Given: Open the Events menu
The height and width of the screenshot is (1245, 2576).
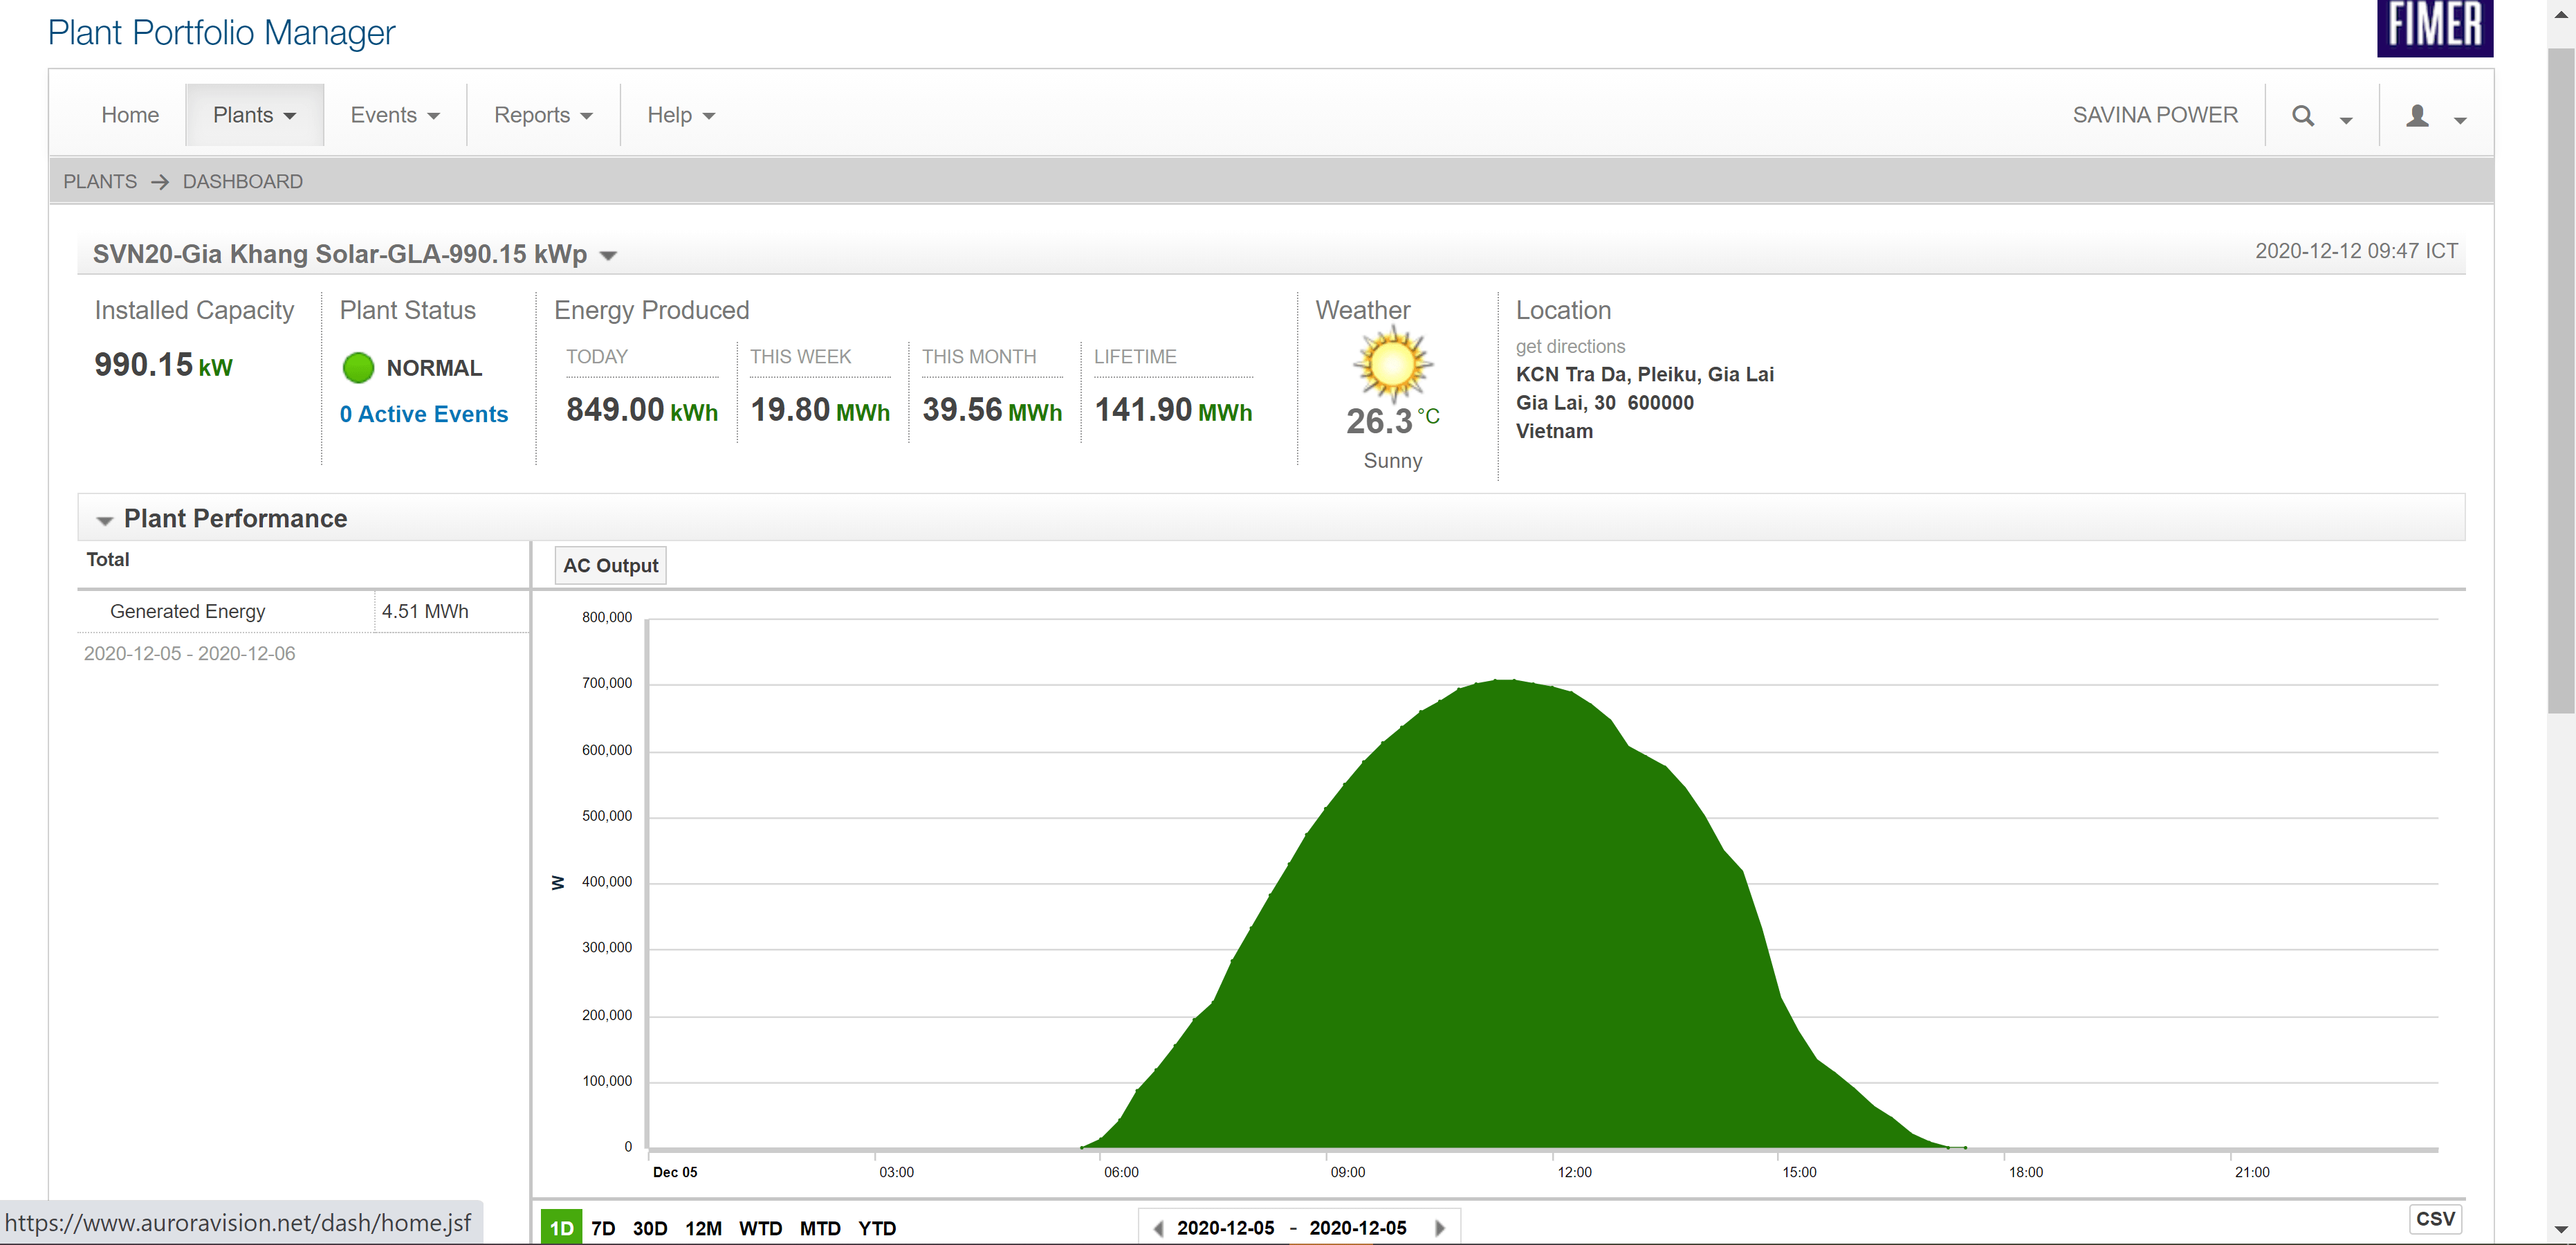Looking at the screenshot, I should (394, 116).
